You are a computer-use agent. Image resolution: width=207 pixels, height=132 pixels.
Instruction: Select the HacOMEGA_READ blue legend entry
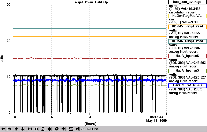coord(187,85)
